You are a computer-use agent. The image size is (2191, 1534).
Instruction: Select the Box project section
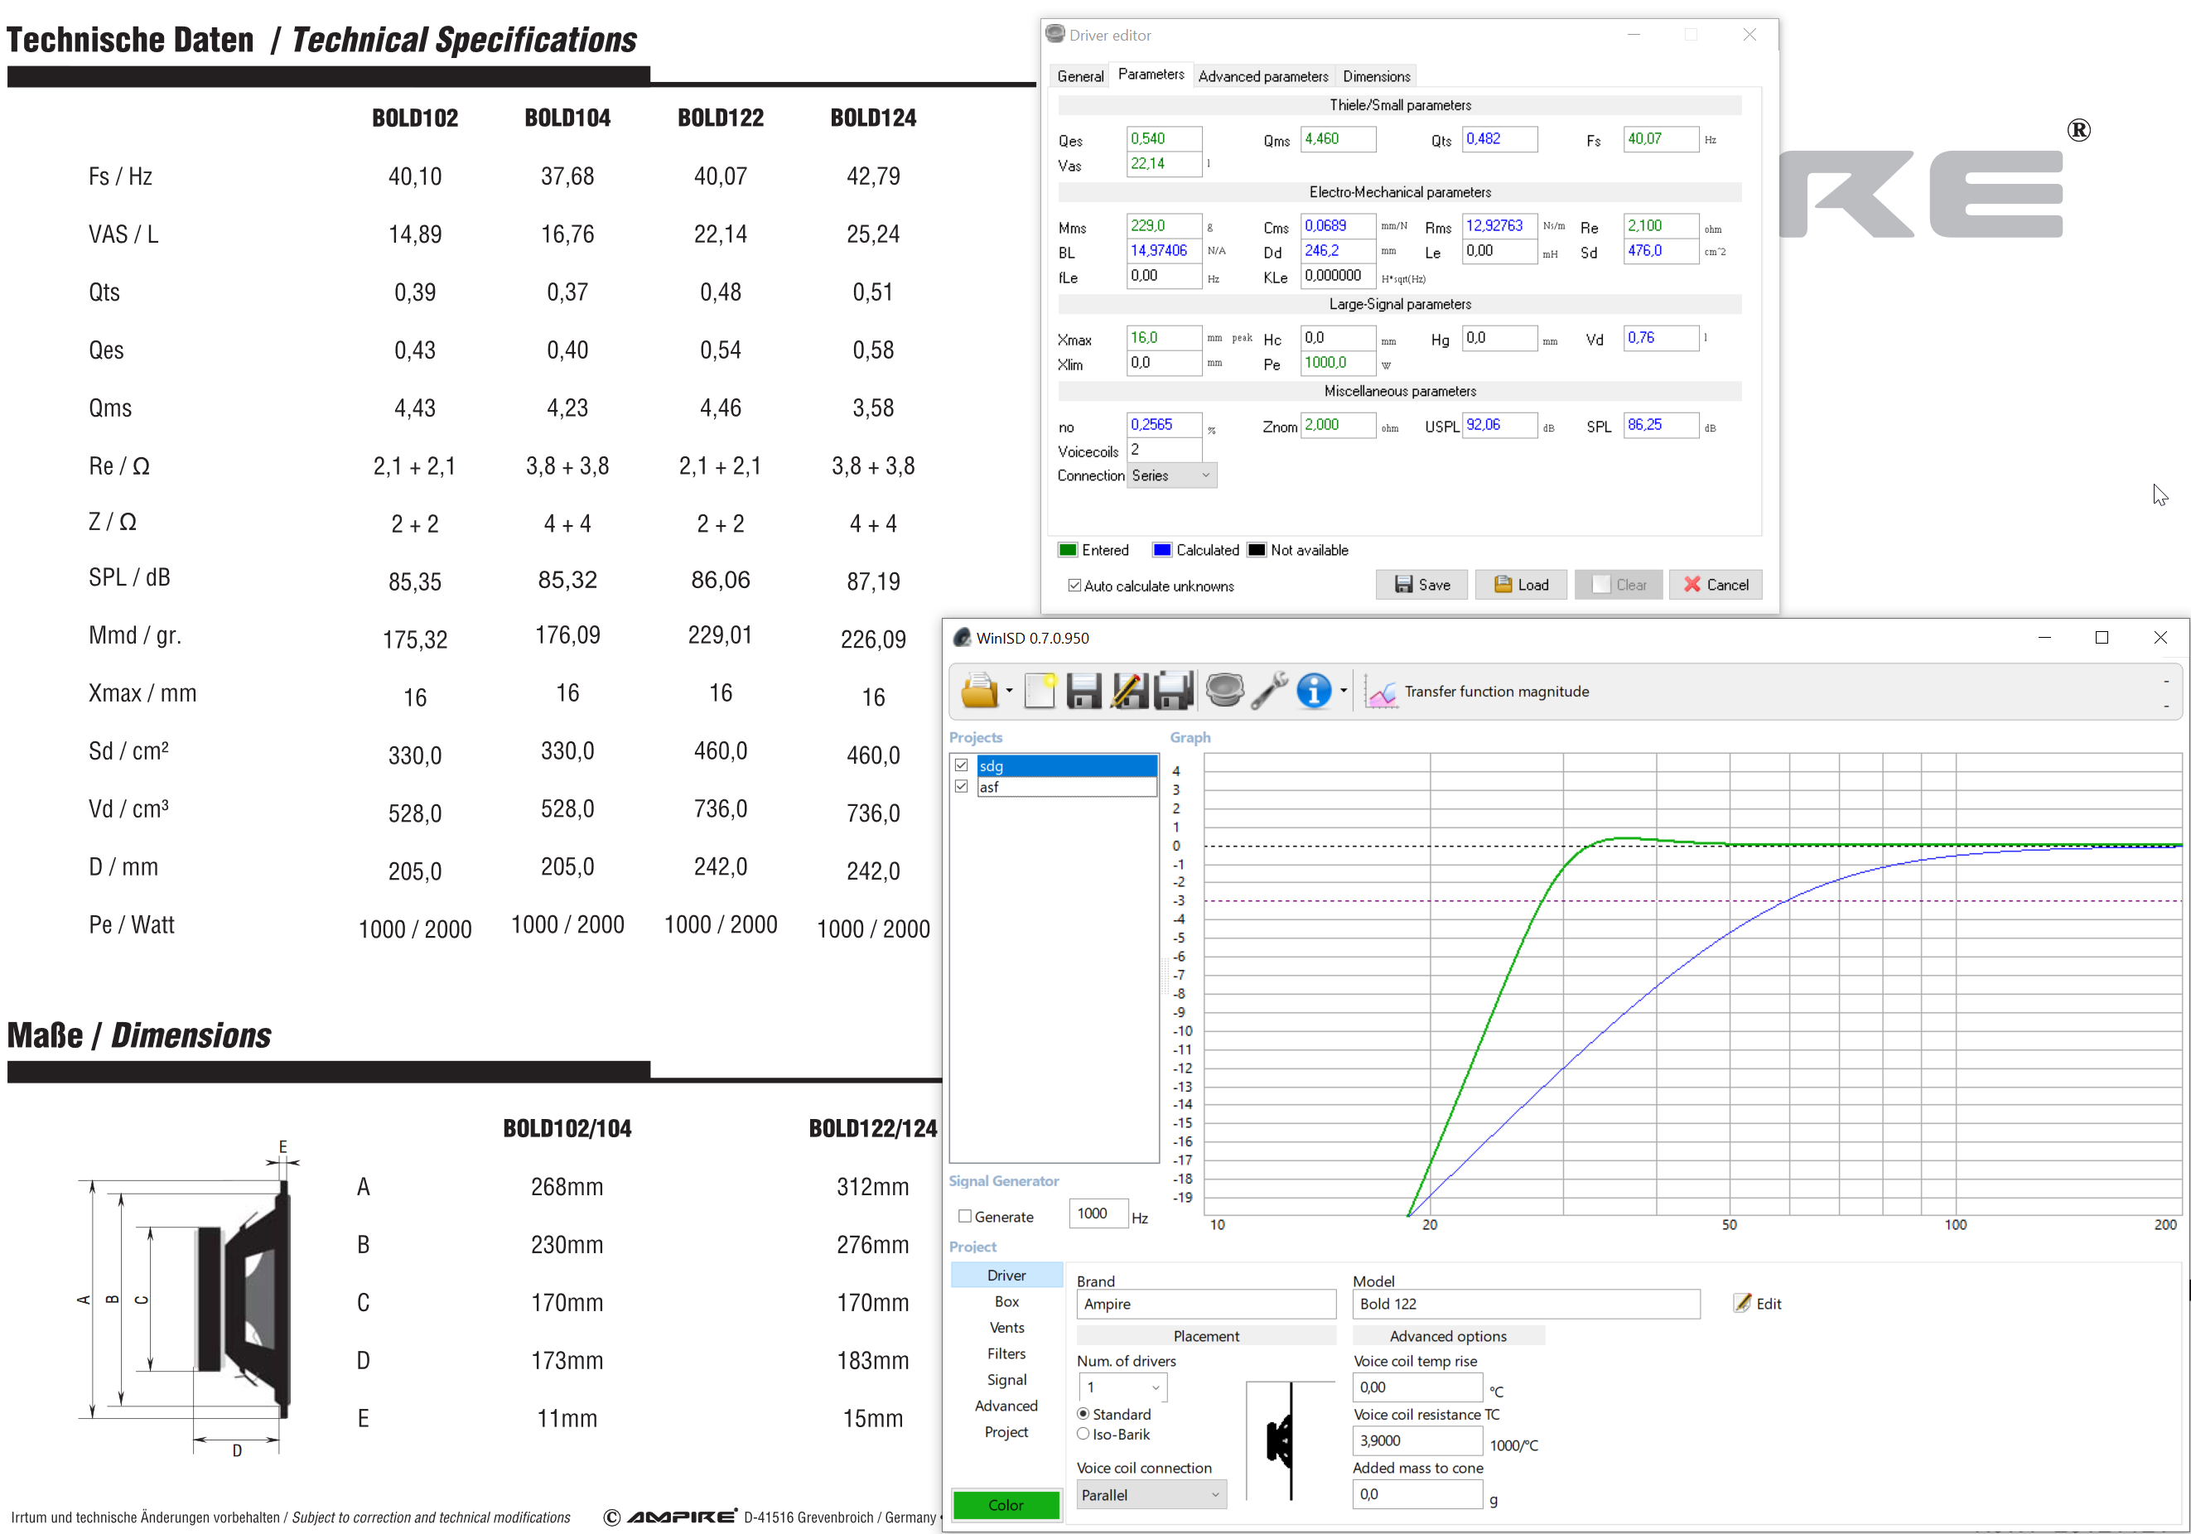[x=1006, y=1301]
